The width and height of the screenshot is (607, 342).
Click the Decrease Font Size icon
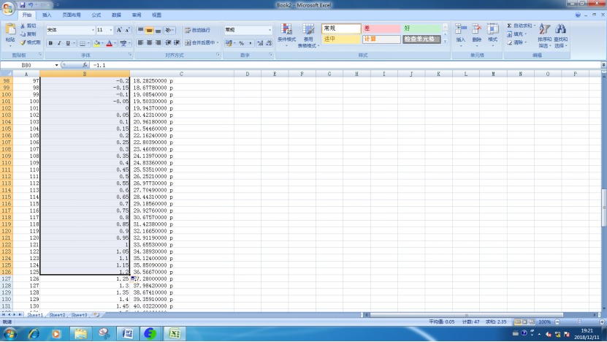click(x=127, y=30)
